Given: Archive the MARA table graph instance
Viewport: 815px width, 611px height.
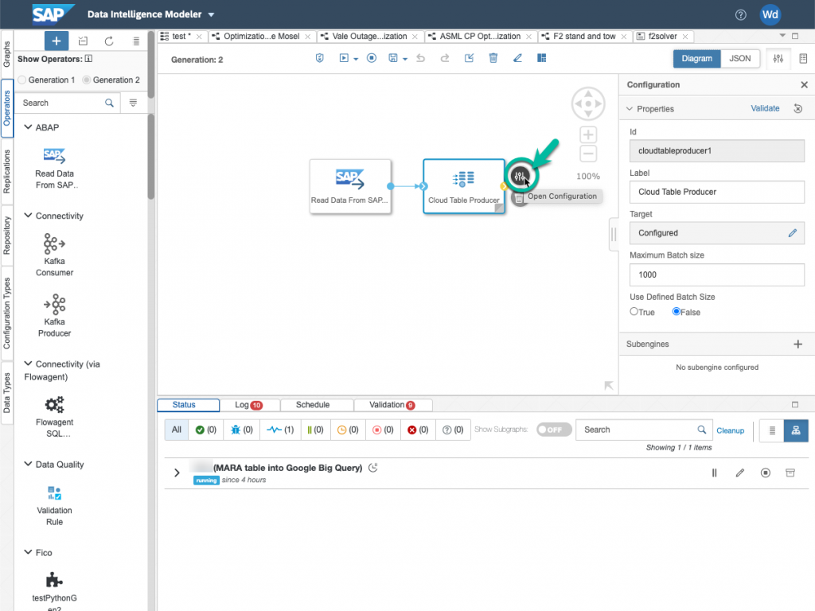Looking at the screenshot, I should tap(790, 473).
